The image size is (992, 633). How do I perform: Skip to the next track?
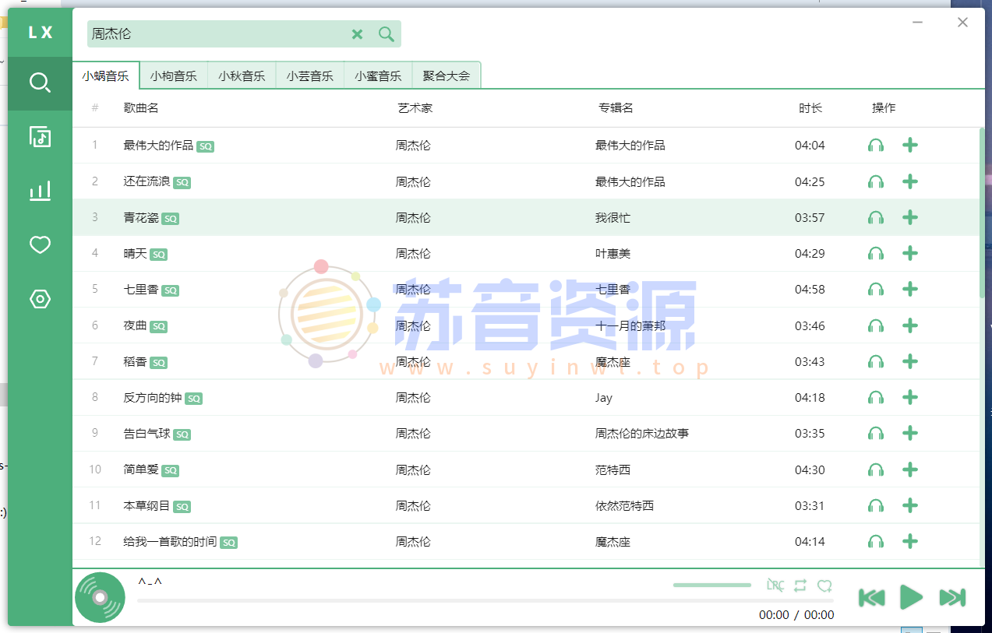(x=951, y=597)
